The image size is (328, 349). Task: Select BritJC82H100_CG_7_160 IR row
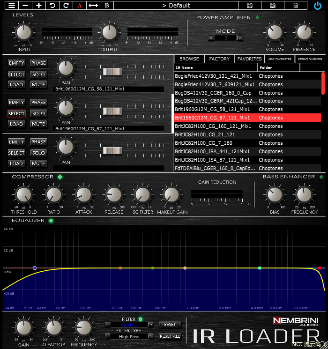[247, 143]
